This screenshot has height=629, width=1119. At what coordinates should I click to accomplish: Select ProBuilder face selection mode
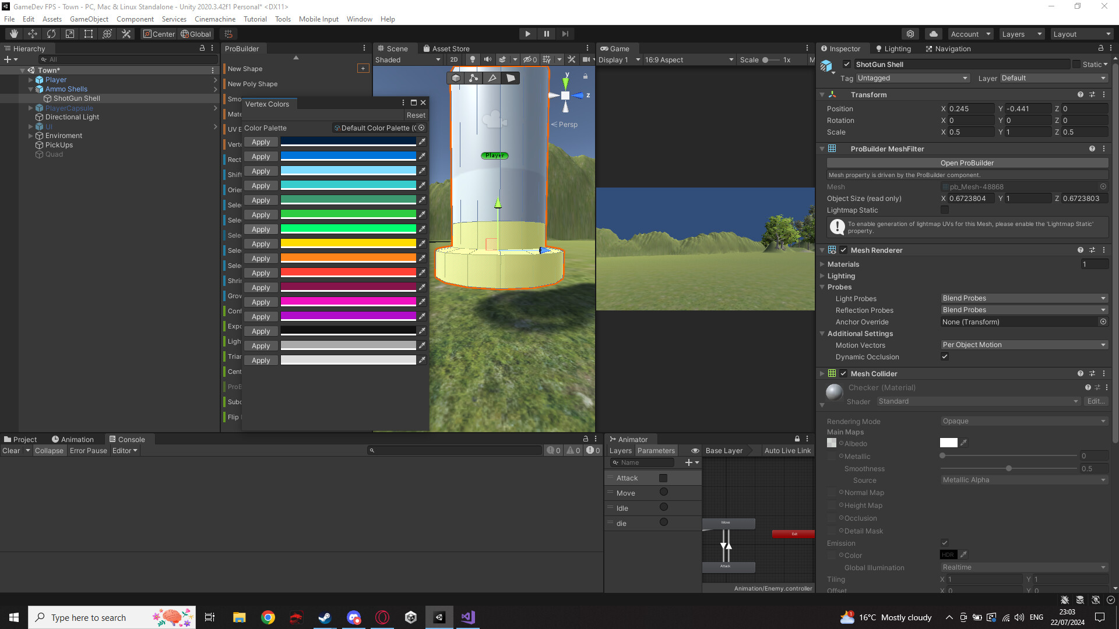click(x=511, y=77)
